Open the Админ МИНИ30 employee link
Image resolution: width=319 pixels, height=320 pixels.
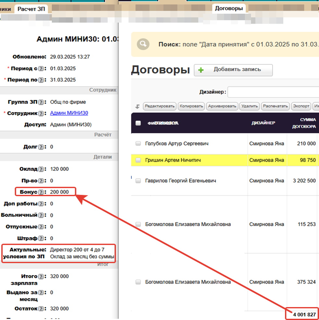pyautogui.click(x=69, y=113)
